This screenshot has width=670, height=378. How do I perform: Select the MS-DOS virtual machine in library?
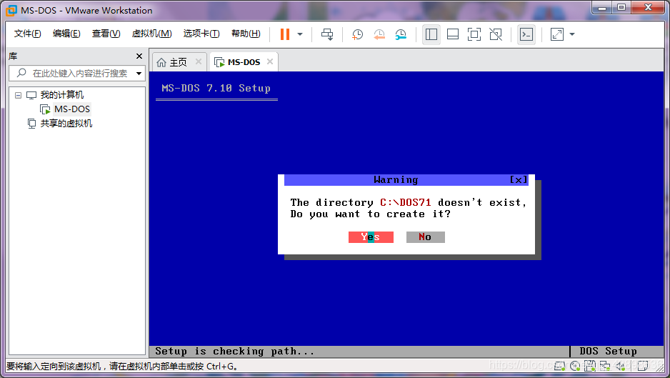coord(71,109)
